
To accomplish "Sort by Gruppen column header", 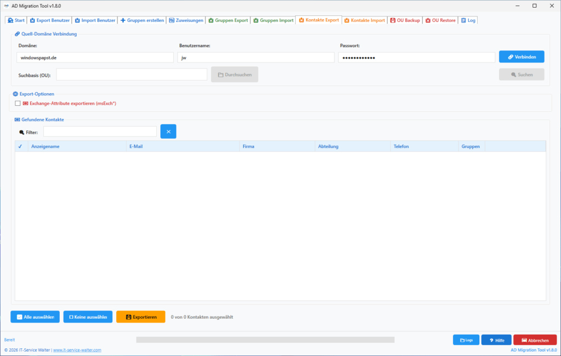I will (x=472, y=146).
